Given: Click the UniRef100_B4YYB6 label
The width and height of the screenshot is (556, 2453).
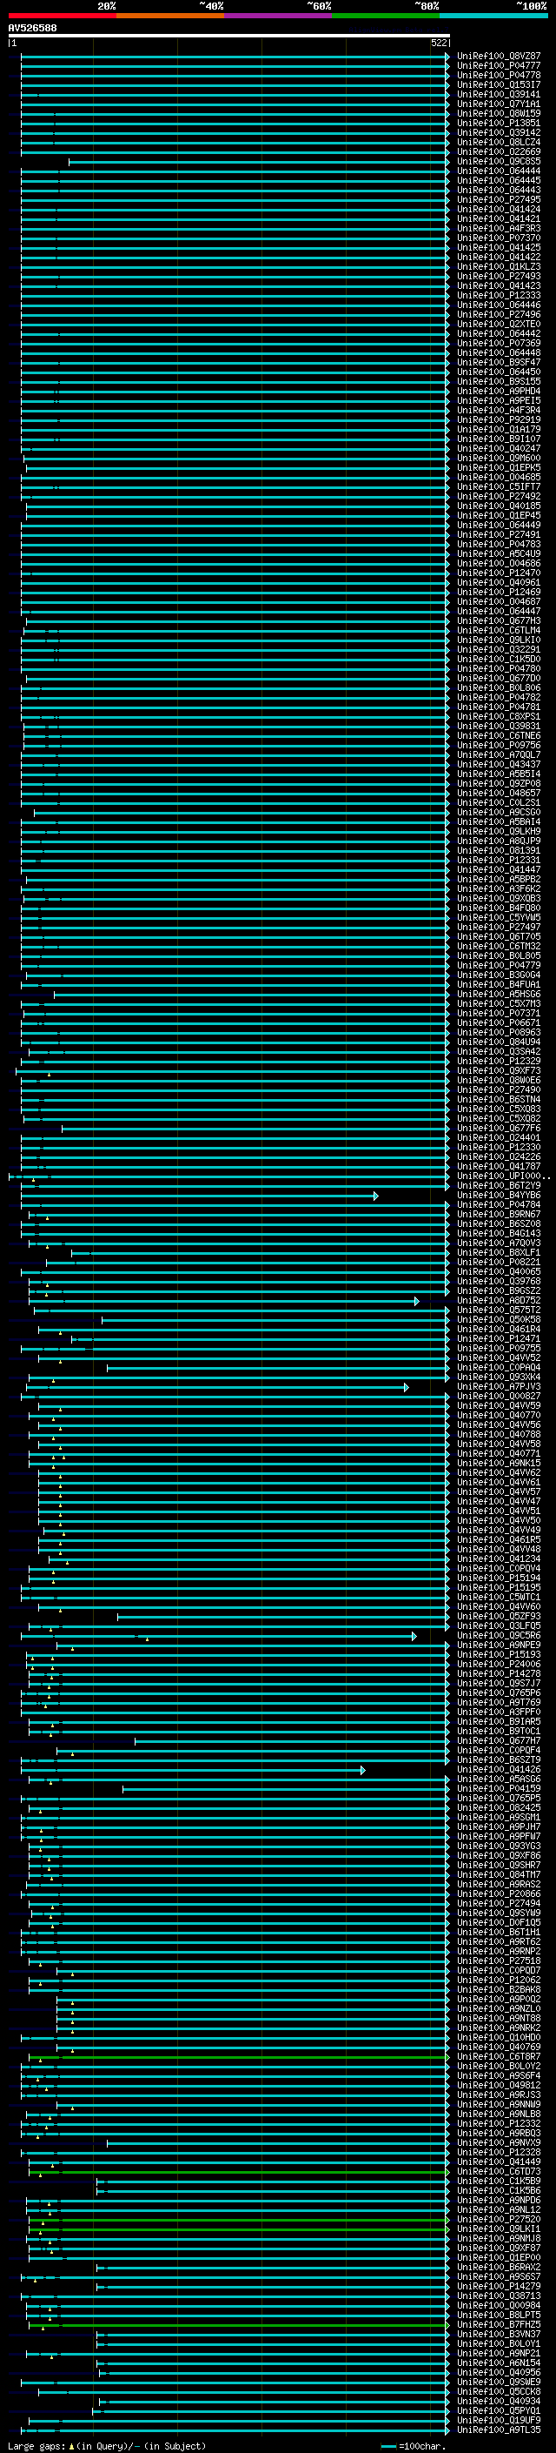Looking at the screenshot, I should 498,1195.
